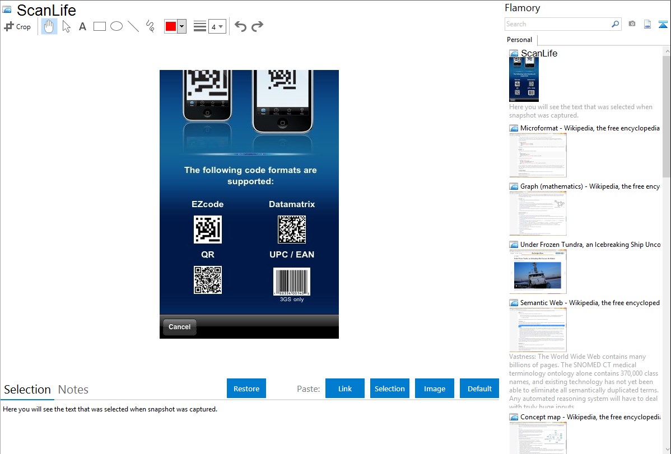
Task: Pick the rectangle shape tool
Action: coord(100,26)
